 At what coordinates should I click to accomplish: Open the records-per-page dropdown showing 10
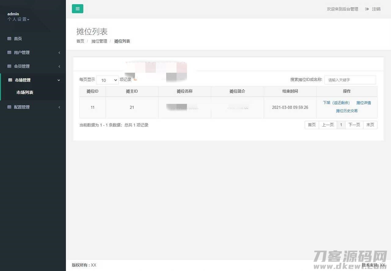click(107, 80)
